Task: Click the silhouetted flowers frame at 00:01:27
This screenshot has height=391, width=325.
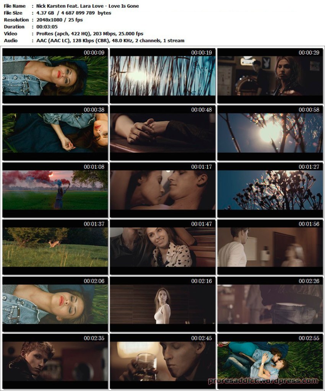Action: [270, 190]
